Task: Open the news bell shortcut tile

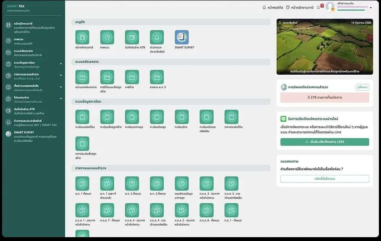Action: (x=157, y=37)
